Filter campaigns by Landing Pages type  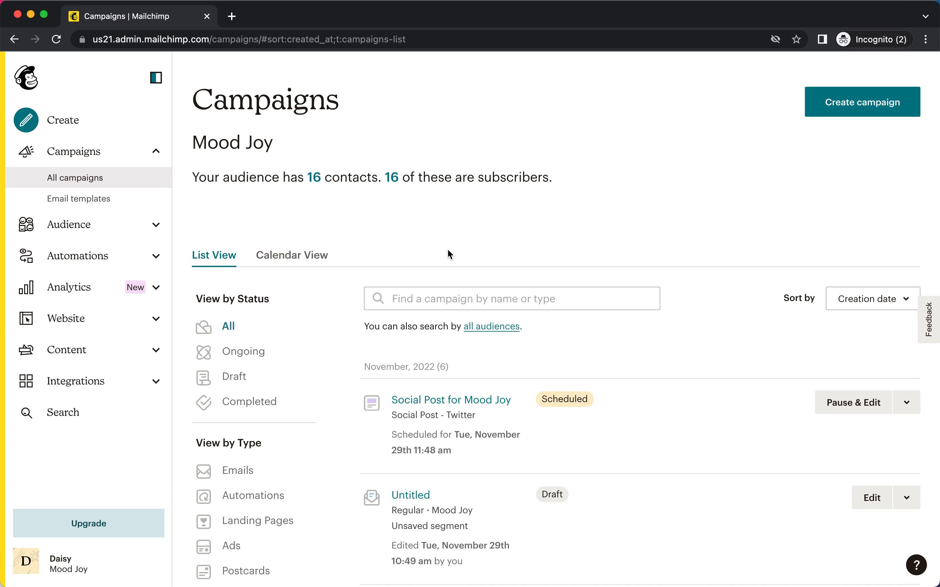pos(257,520)
